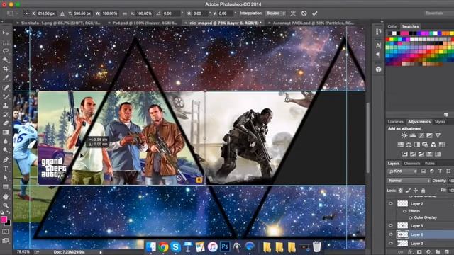Switch to Assenayt PACK.psd document tab
454x255 pixels.
[314, 23]
